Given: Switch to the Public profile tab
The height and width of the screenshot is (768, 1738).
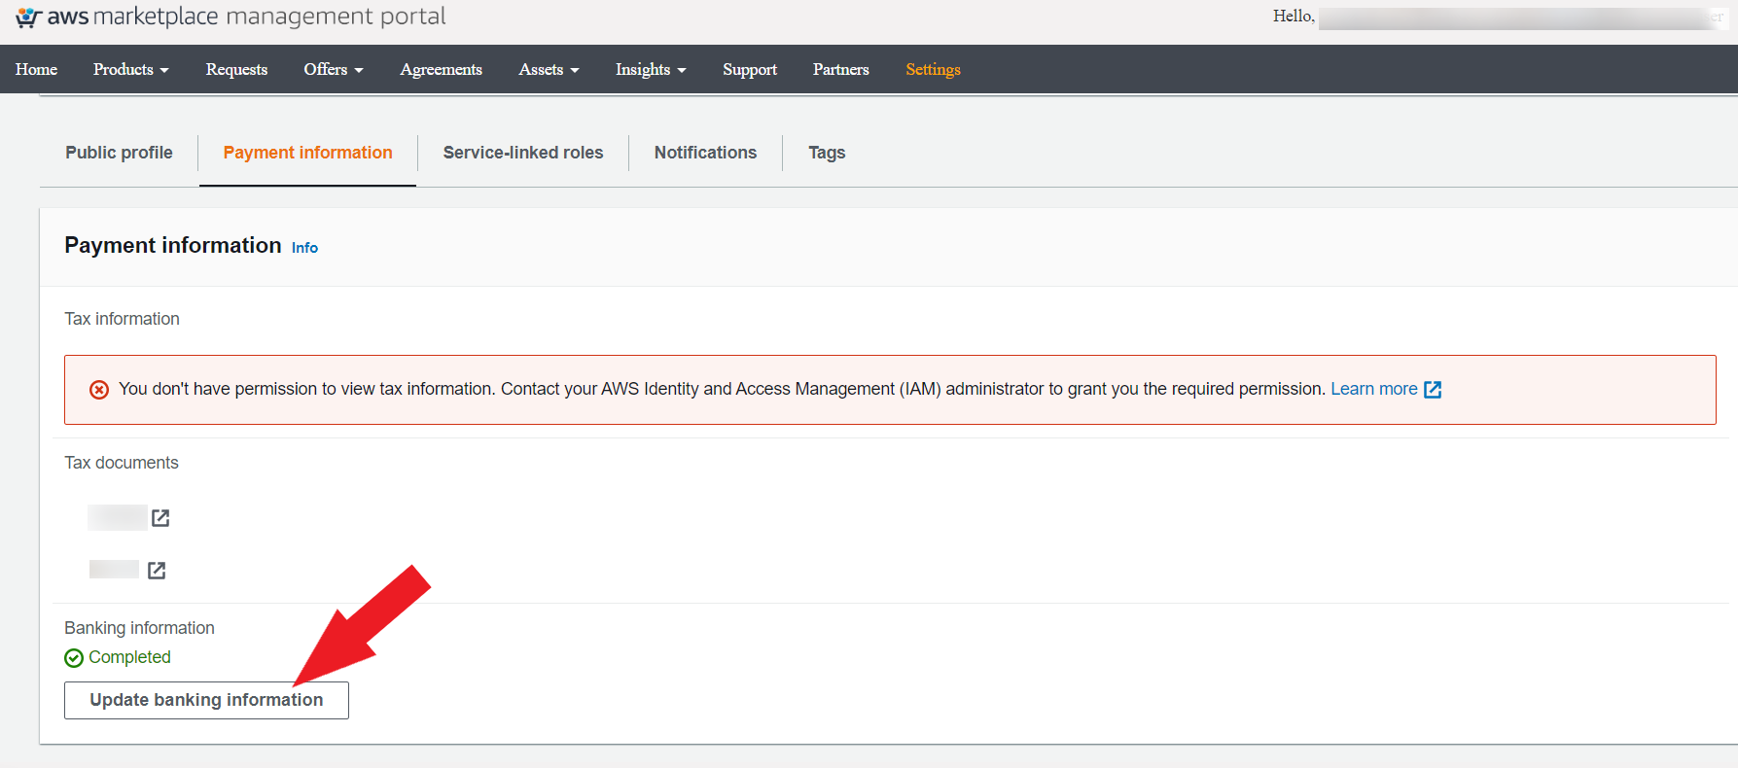Looking at the screenshot, I should click(119, 153).
